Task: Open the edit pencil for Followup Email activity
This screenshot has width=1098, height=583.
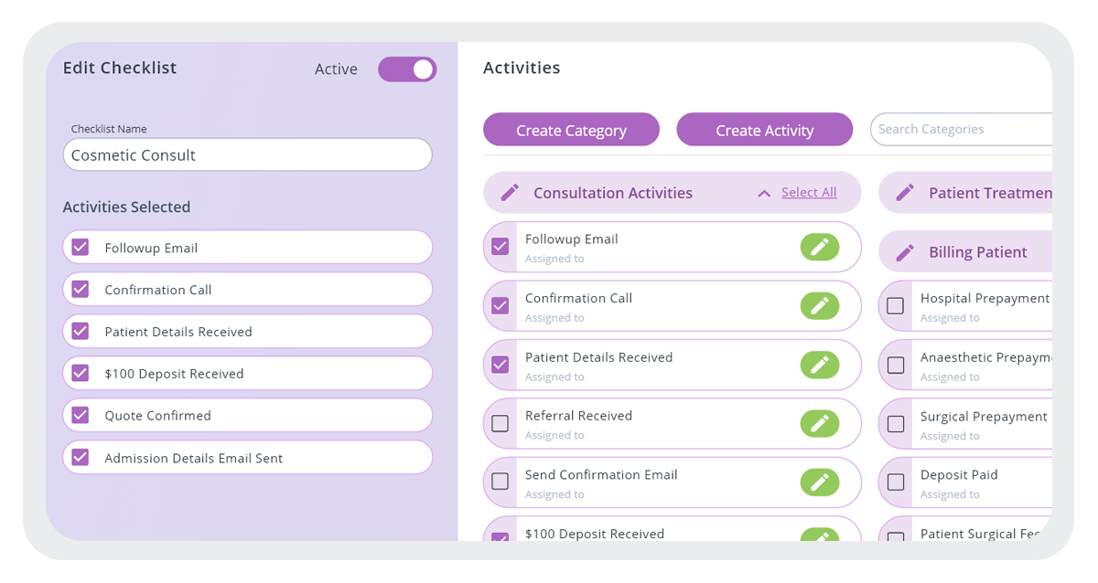Action: tap(821, 247)
